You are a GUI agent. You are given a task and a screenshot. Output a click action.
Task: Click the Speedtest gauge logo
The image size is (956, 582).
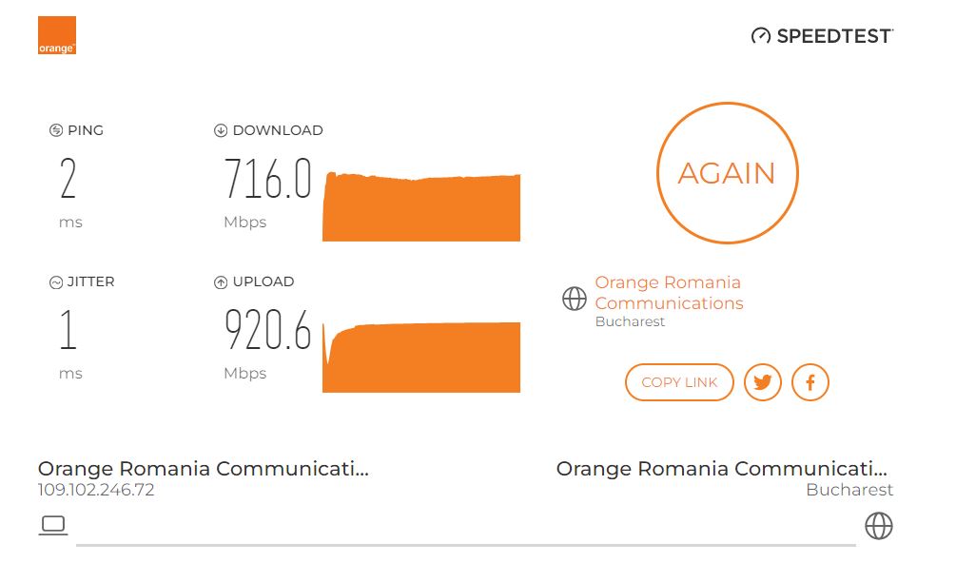760,36
